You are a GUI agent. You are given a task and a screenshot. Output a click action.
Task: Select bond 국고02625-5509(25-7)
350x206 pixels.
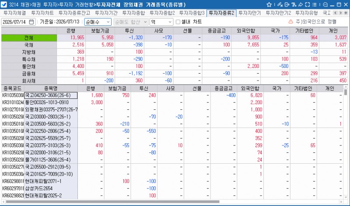click(x=51, y=138)
